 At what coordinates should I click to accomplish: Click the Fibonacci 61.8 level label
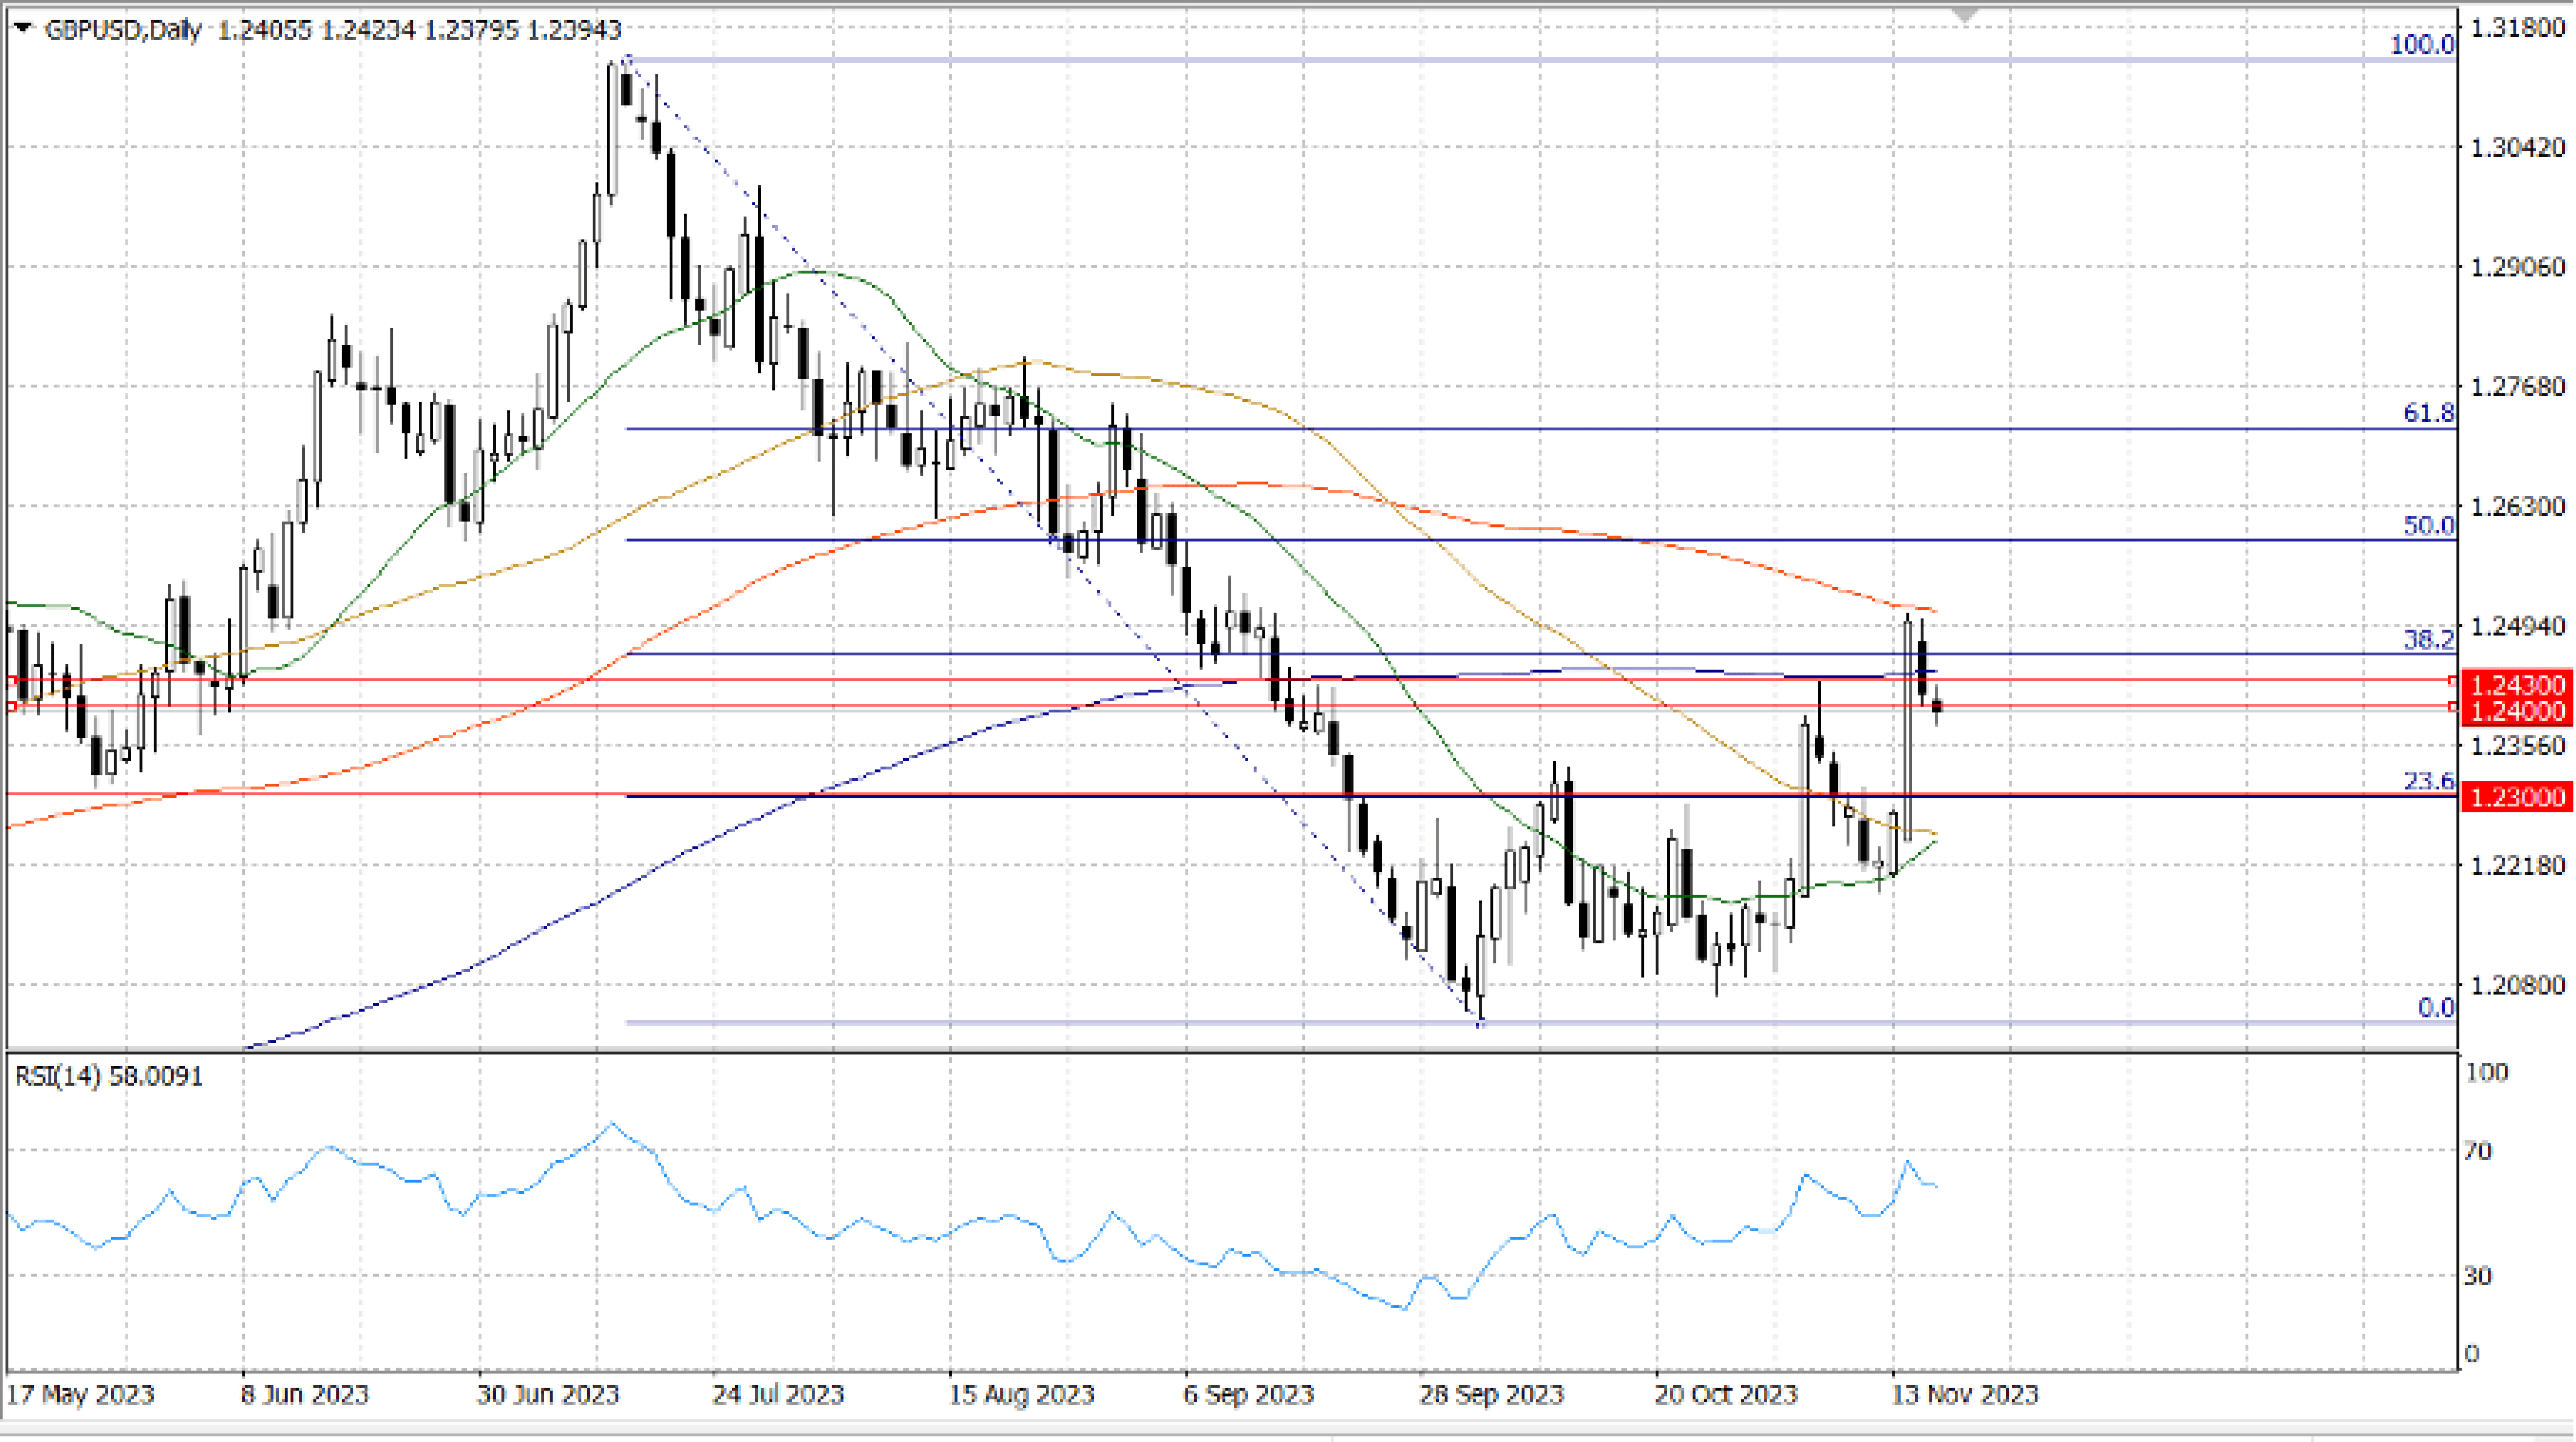tap(2428, 413)
